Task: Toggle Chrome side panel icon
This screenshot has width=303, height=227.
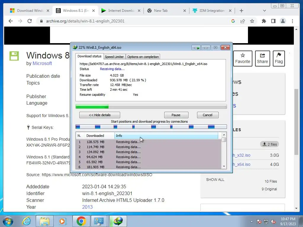Action: coord(273,21)
